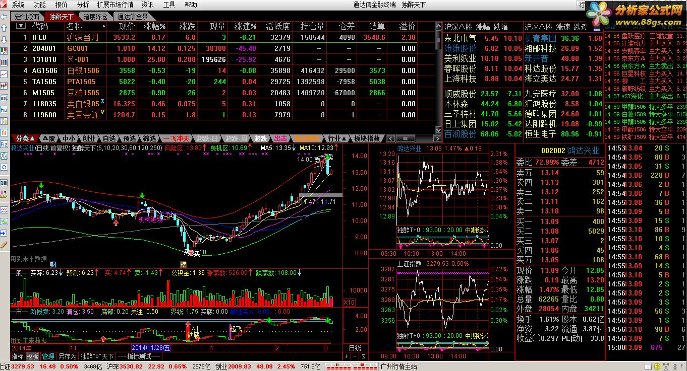Screen dimensions: 687x371
Task: Click the F12 icon in left sidebar
Action: (x=4, y=144)
